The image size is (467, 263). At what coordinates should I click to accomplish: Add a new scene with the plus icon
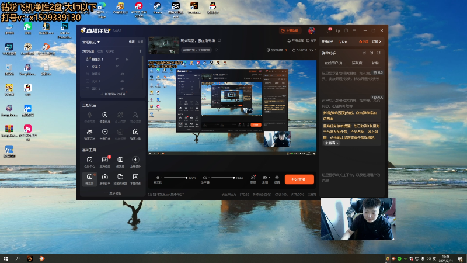[140, 51]
